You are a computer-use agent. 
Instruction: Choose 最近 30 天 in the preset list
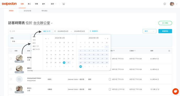(36, 49)
